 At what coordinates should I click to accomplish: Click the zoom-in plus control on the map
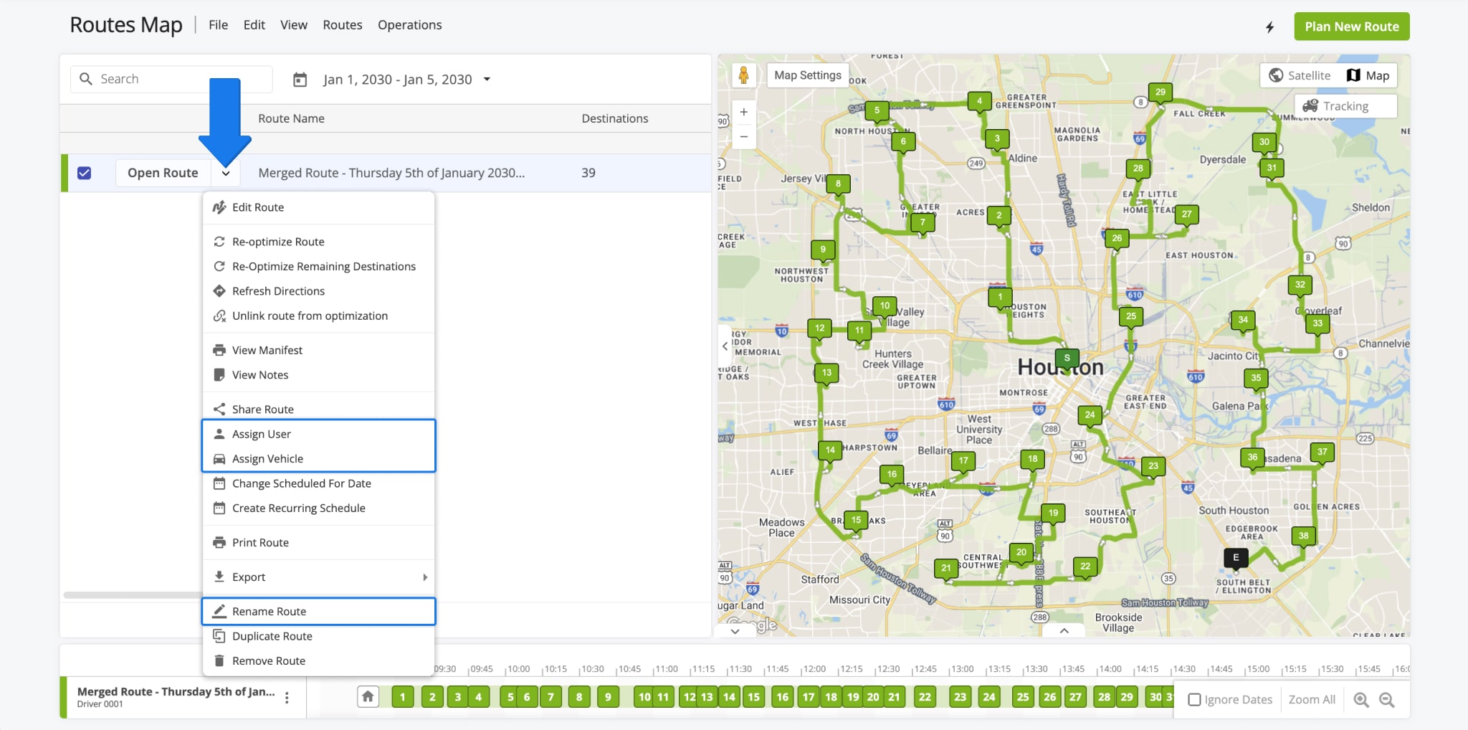tap(744, 111)
